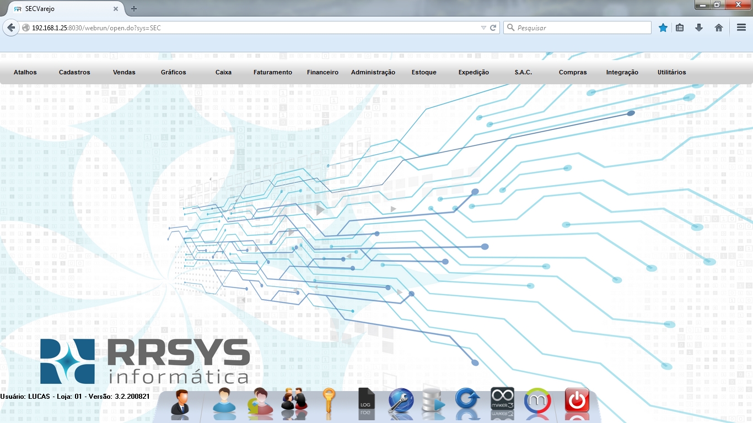The height and width of the screenshot is (423, 753).
Task: Click the downloads arrow icon
Action: pos(699,28)
